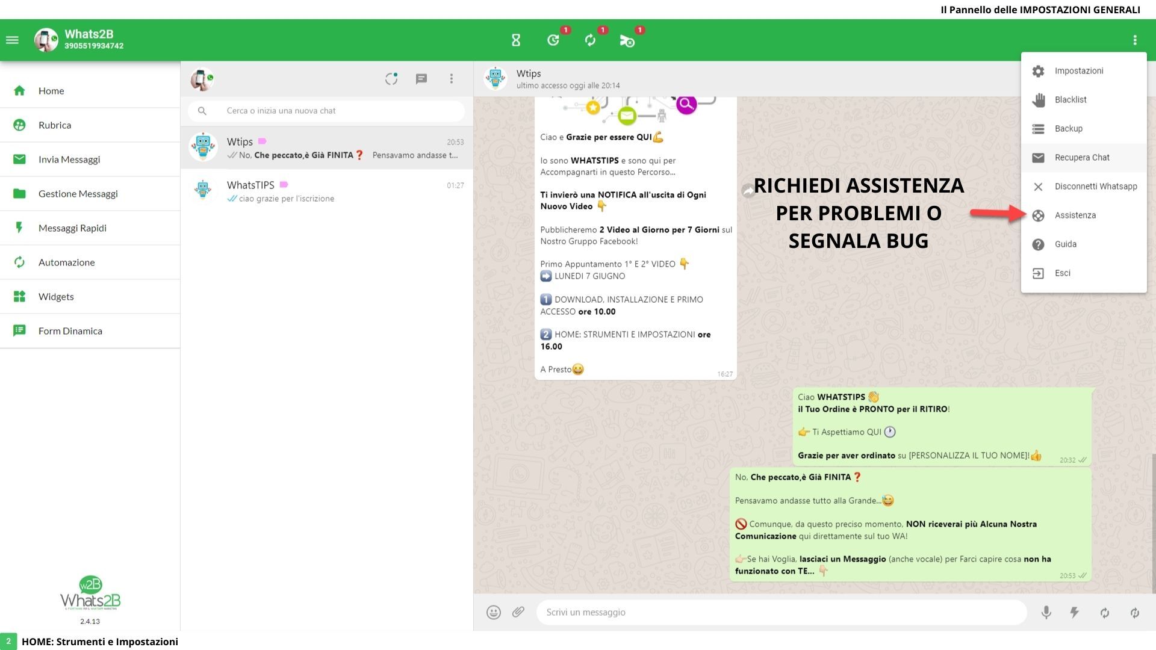Click the sent message 'il Tuo Ordine è PRONTO'

tap(942, 427)
